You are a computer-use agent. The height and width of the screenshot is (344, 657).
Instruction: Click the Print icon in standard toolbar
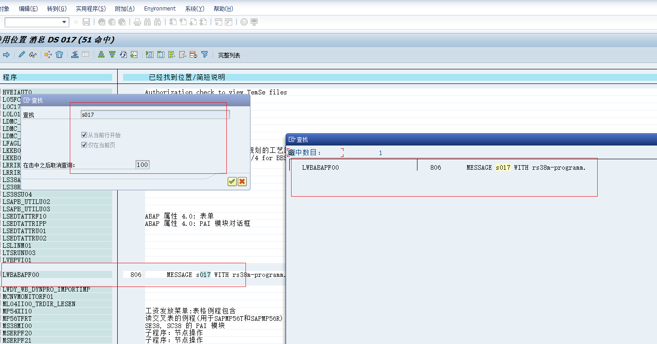tap(137, 22)
